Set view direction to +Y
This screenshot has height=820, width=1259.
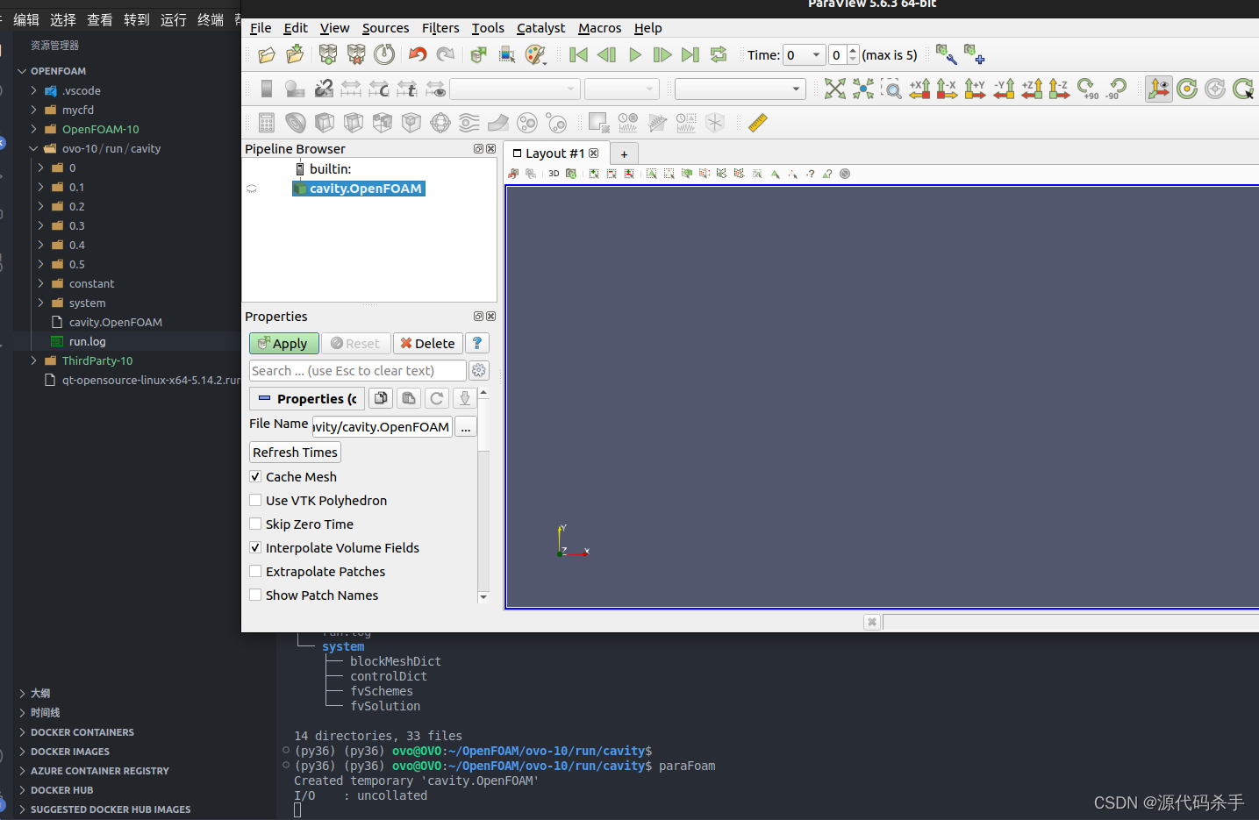pyautogui.click(x=976, y=89)
